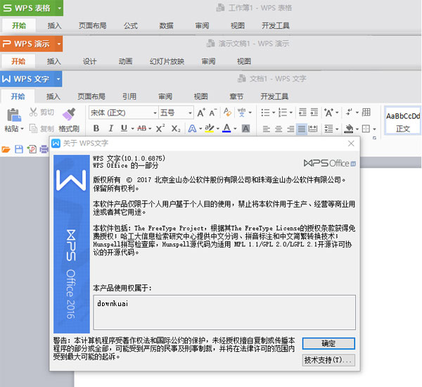Open the 公式 tab in WPS 表格
The width and height of the screenshot is (422, 387).
tap(131, 25)
